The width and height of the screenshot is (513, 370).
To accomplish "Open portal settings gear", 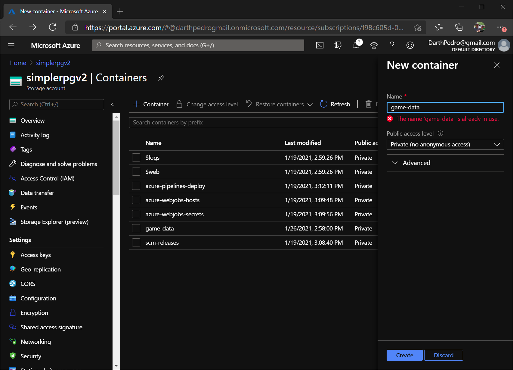I will pyautogui.click(x=374, y=45).
